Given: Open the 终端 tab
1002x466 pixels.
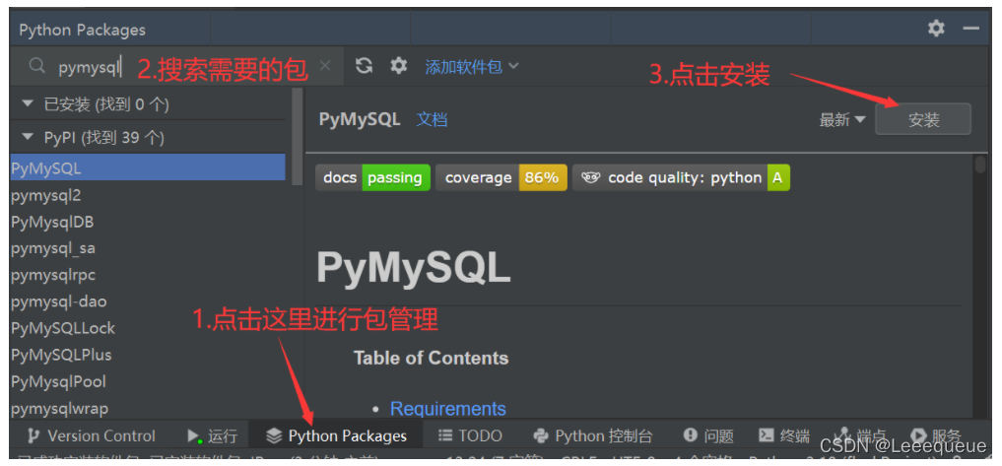Looking at the screenshot, I should 784,436.
